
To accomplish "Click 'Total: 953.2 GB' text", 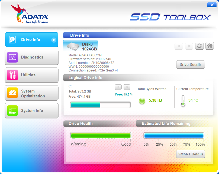I will (80, 91).
